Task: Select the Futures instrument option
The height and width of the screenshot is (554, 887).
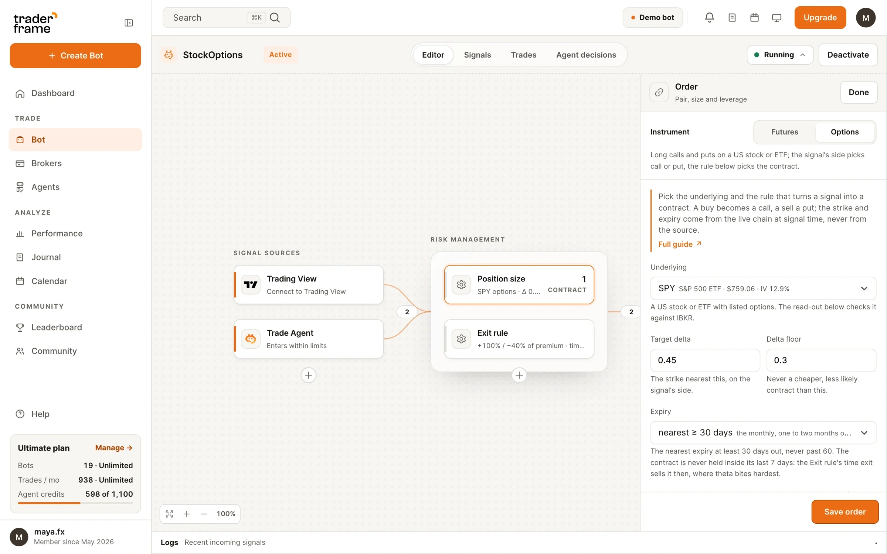Action: click(x=784, y=132)
